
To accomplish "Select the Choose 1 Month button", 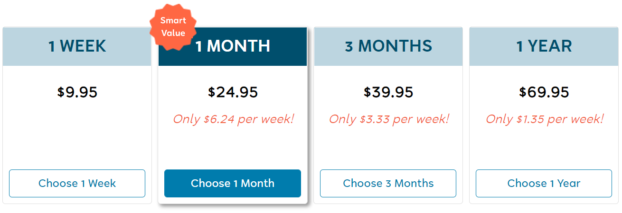I will [233, 183].
